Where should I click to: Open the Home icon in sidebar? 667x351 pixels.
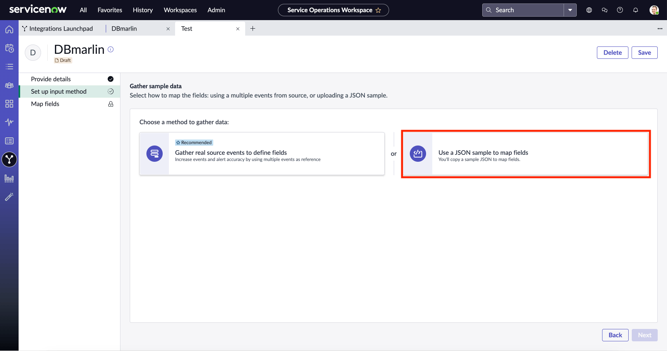[9, 29]
